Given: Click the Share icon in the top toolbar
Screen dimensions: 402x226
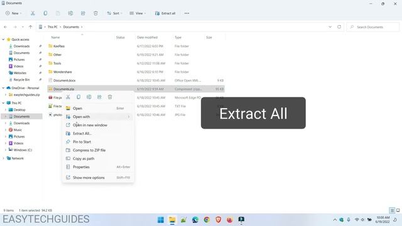Looking at the screenshot, I should point(83,13).
